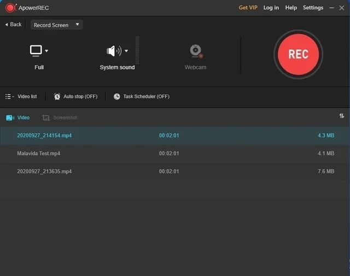Viewport: 350px width, 276px height.
Task: Expand the System sound dropdown arrow
Action: pyautogui.click(x=126, y=51)
